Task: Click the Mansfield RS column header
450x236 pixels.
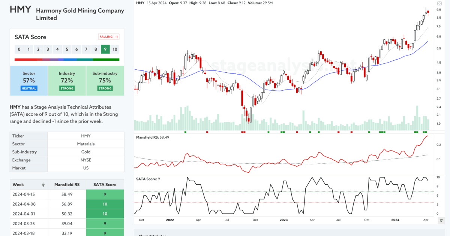Action: coord(67,184)
